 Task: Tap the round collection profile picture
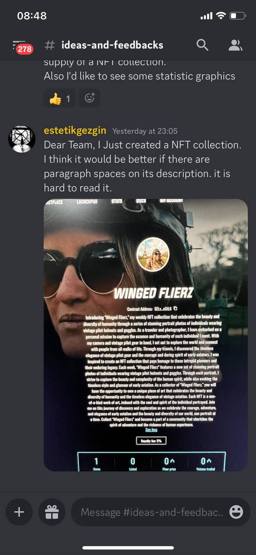tap(152, 255)
